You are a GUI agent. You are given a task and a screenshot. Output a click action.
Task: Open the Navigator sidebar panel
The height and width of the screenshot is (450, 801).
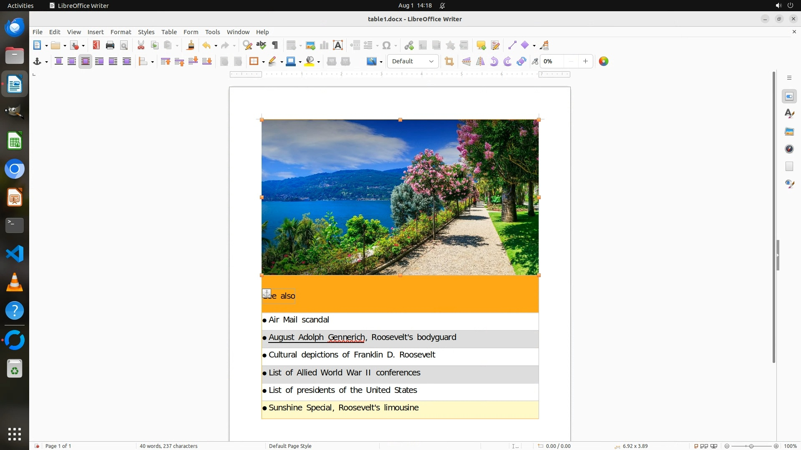point(789,149)
